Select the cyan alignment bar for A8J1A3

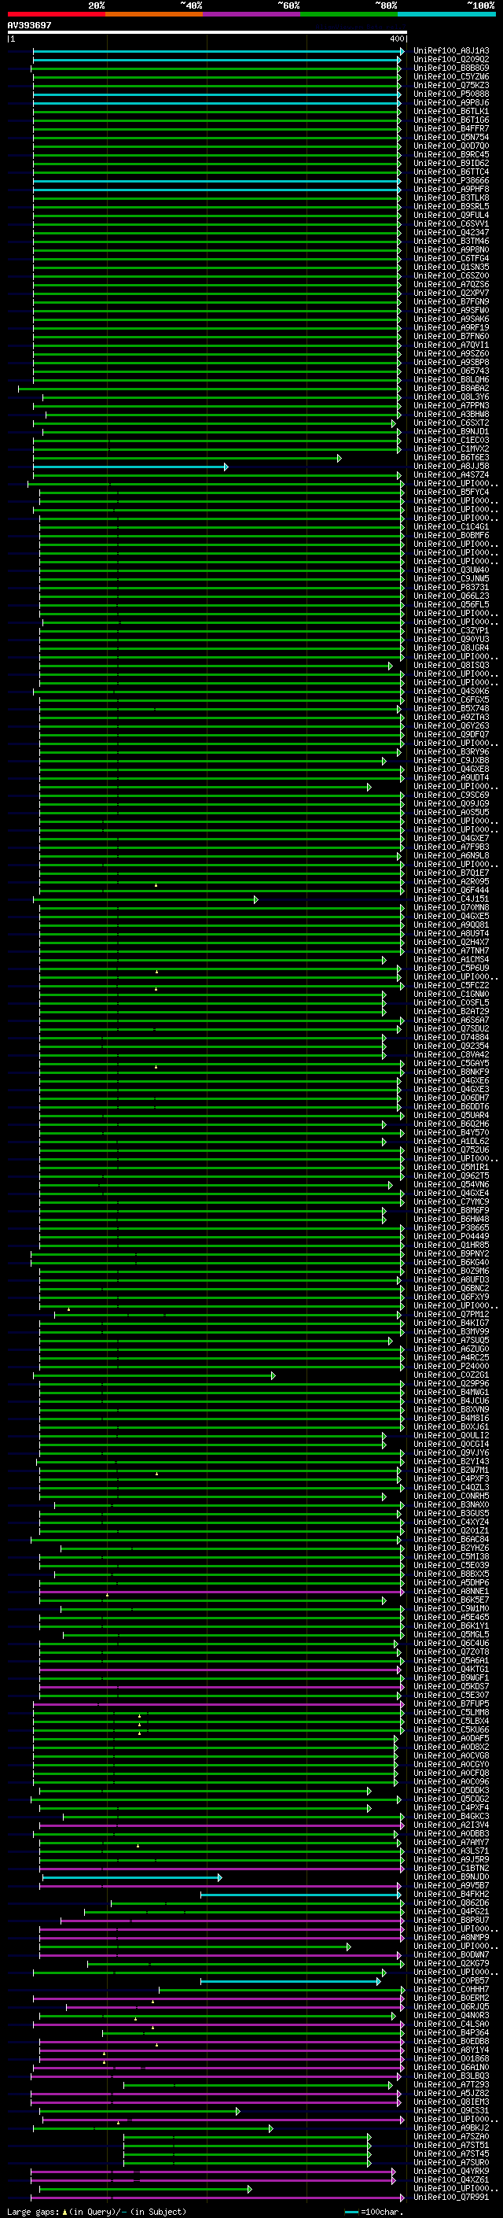(x=218, y=52)
